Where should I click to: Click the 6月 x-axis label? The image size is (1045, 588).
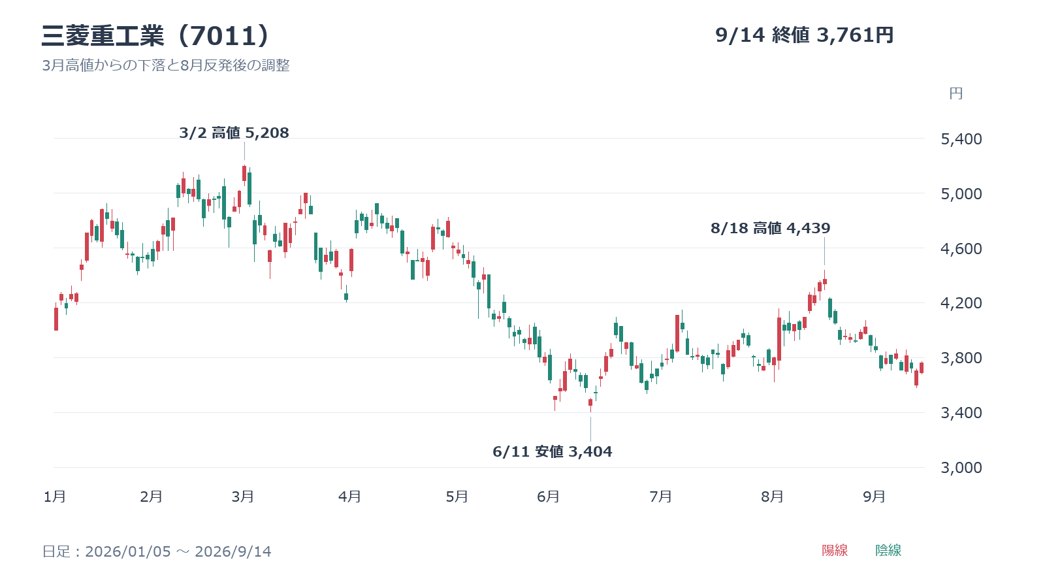549,497
